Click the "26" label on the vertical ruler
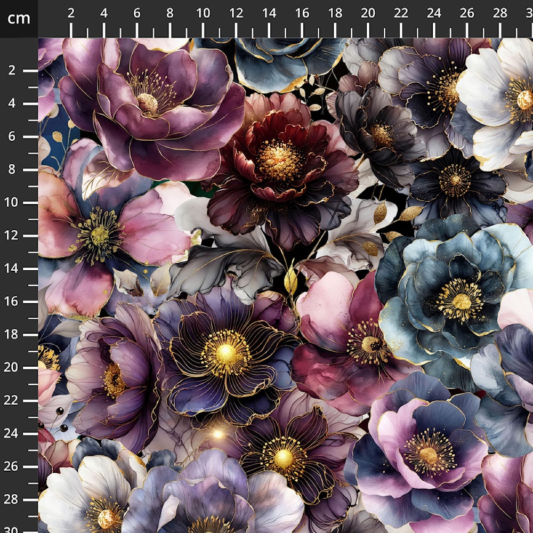 (x=11, y=466)
